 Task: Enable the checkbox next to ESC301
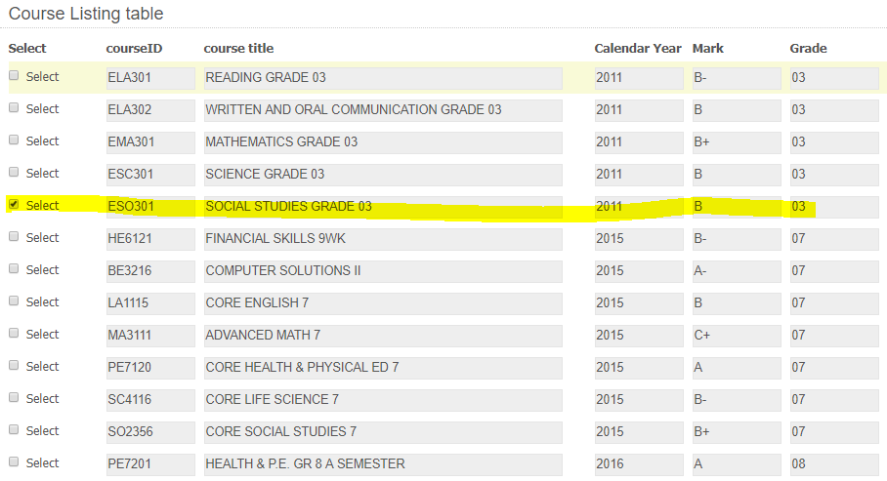14,172
